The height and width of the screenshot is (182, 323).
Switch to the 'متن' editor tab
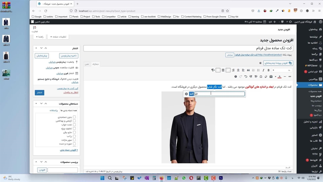[87, 64]
